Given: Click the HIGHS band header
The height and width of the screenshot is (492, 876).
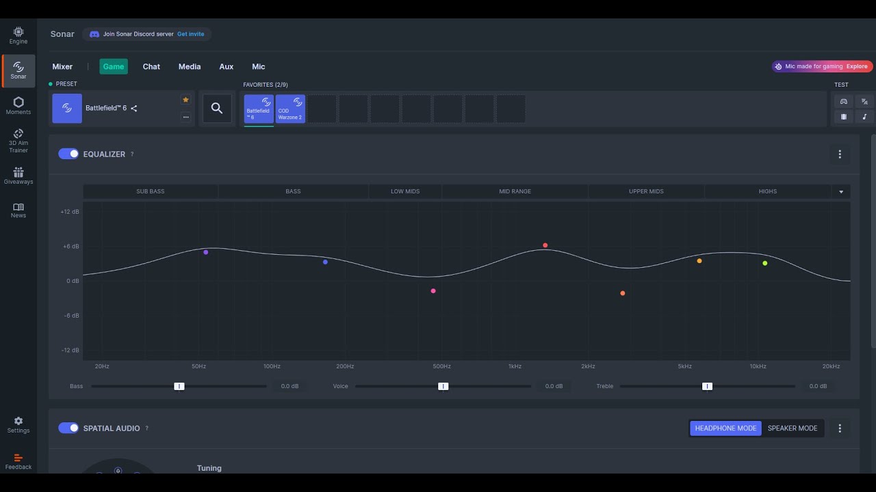Looking at the screenshot, I should [768, 191].
